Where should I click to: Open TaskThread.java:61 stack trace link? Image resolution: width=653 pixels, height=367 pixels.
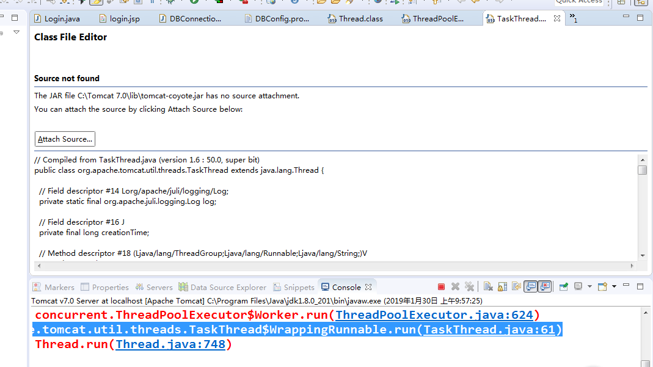click(489, 330)
